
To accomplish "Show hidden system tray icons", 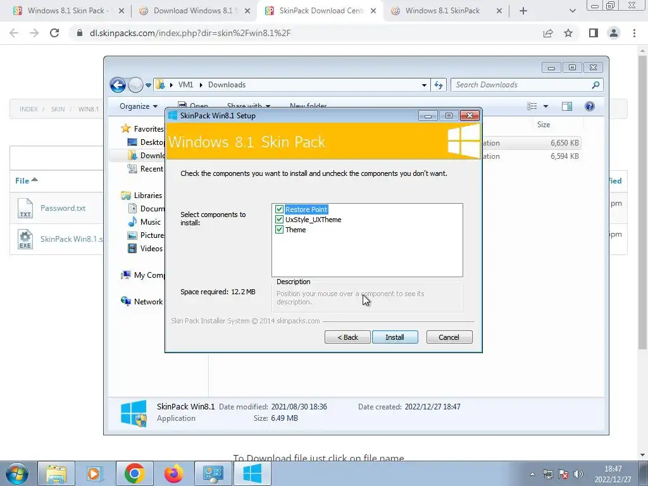I will [x=532, y=473].
